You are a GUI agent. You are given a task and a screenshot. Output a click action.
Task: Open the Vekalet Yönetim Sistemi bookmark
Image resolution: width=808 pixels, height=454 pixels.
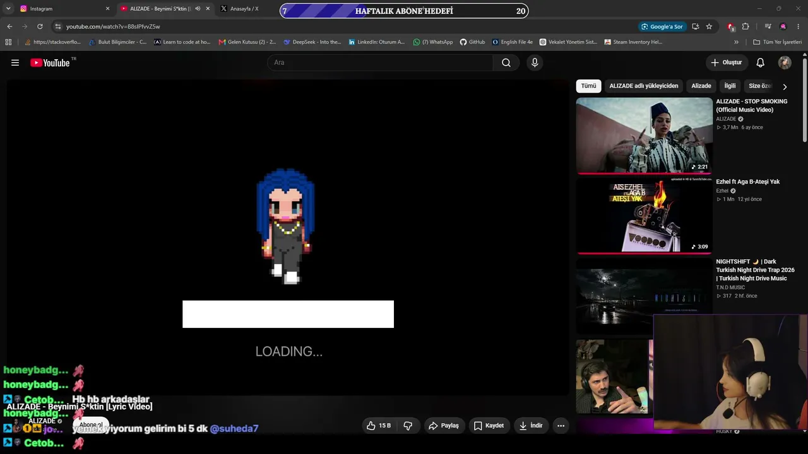click(568, 42)
